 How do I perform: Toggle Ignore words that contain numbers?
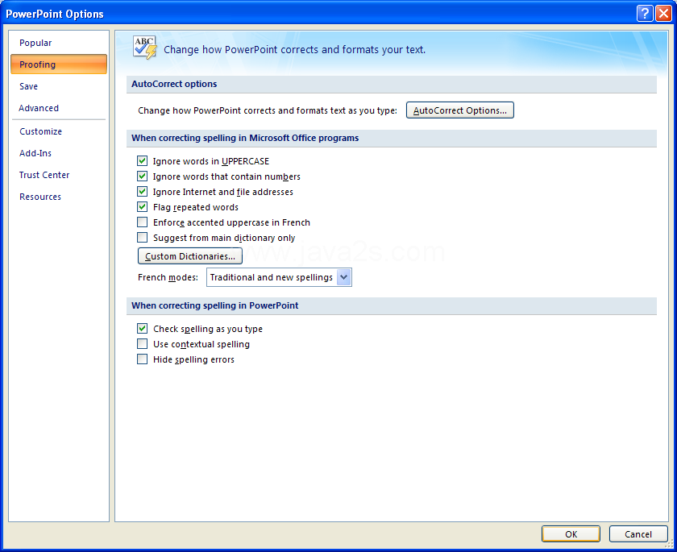[x=142, y=176]
